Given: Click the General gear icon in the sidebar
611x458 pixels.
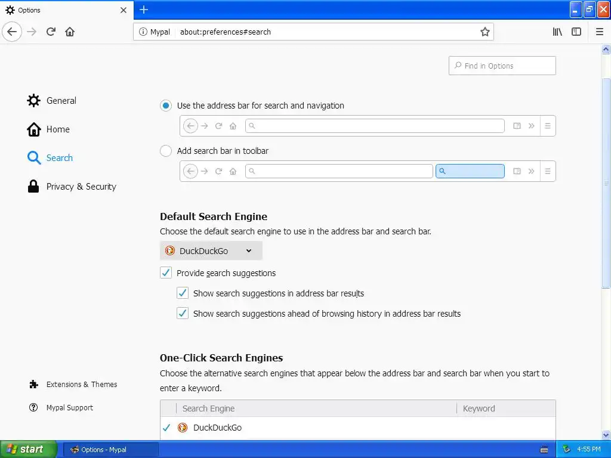Looking at the screenshot, I should 33,100.
